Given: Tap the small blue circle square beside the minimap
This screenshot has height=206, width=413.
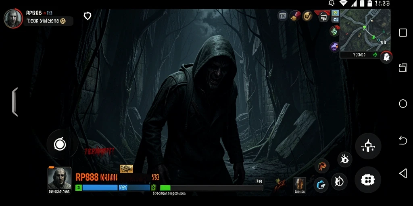Looking at the screenshot, I should [x=335, y=19].
